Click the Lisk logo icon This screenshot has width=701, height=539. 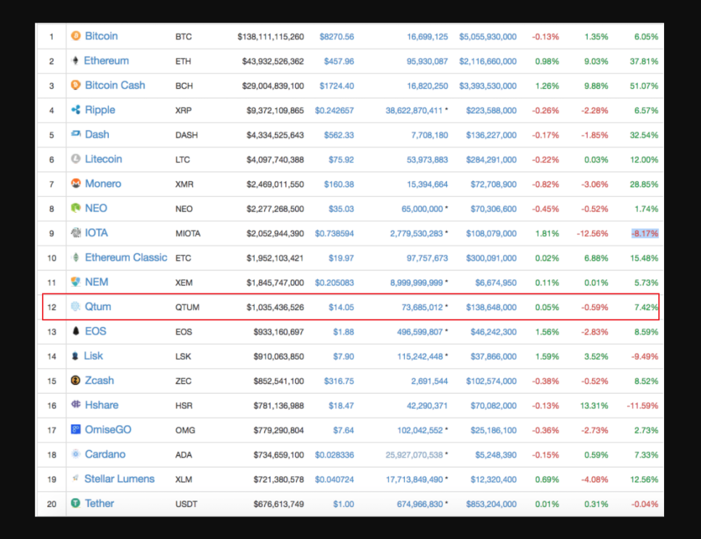click(x=75, y=355)
